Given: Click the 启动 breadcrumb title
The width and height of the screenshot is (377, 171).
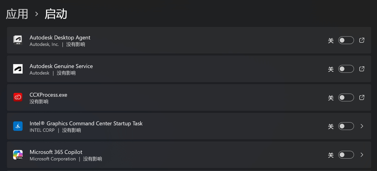Looking at the screenshot, I should (56, 14).
